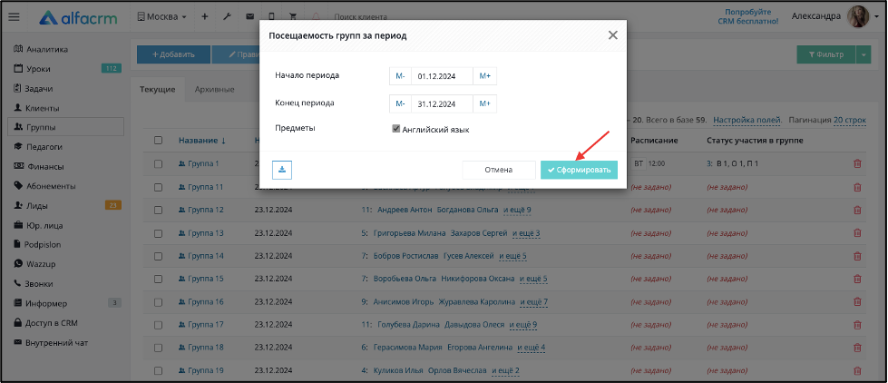Image resolution: width=888 pixels, height=383 pixels.
Task: Delete Группа 12 with trash icon
Action: [x=857, y=210]
